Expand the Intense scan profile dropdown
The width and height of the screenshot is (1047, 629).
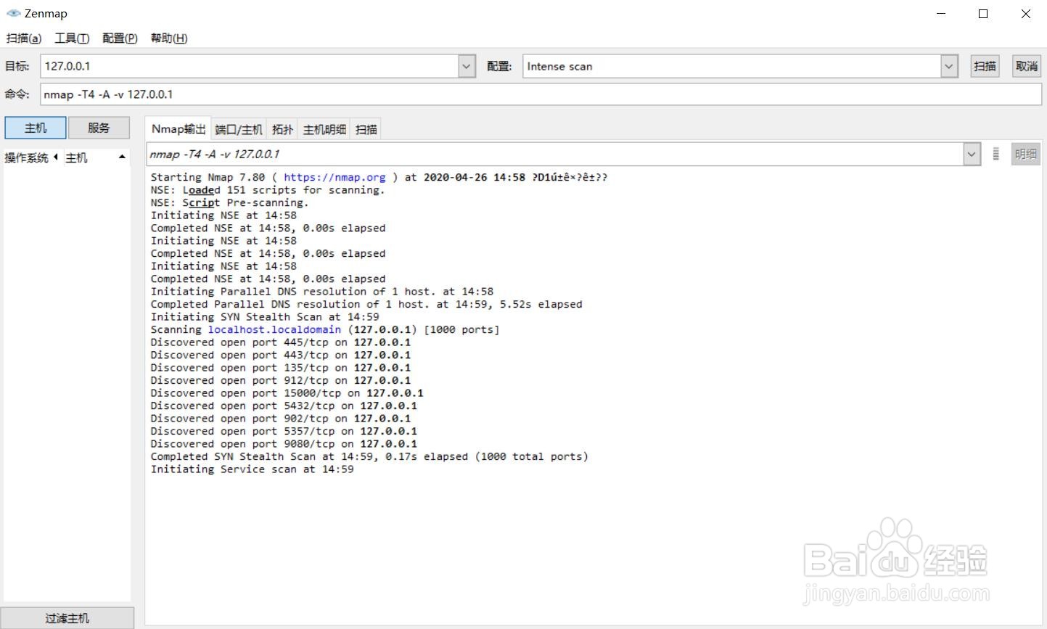coord(949,66)
